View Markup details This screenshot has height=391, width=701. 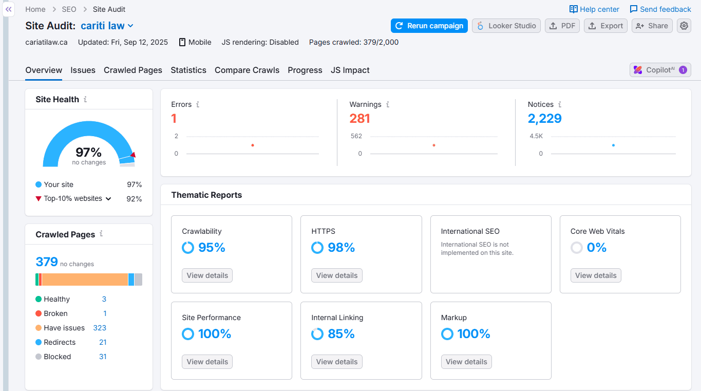(466, 362)
